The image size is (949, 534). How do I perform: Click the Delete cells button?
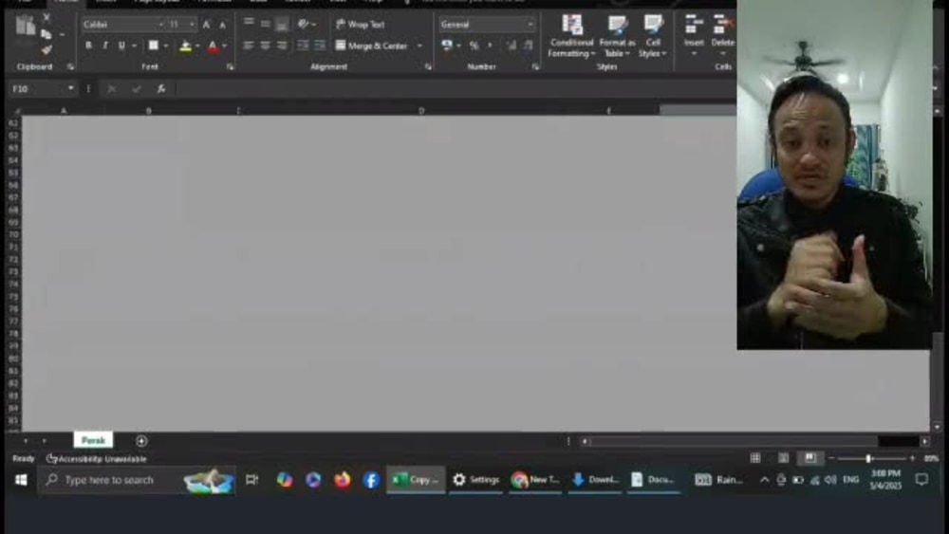point(722,36)
